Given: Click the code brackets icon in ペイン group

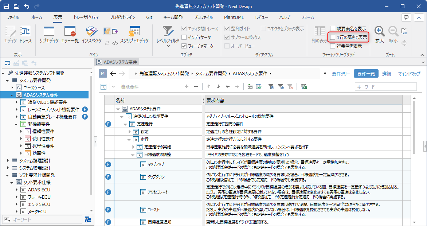Looking at the screenshot, I should click(115, 43).
